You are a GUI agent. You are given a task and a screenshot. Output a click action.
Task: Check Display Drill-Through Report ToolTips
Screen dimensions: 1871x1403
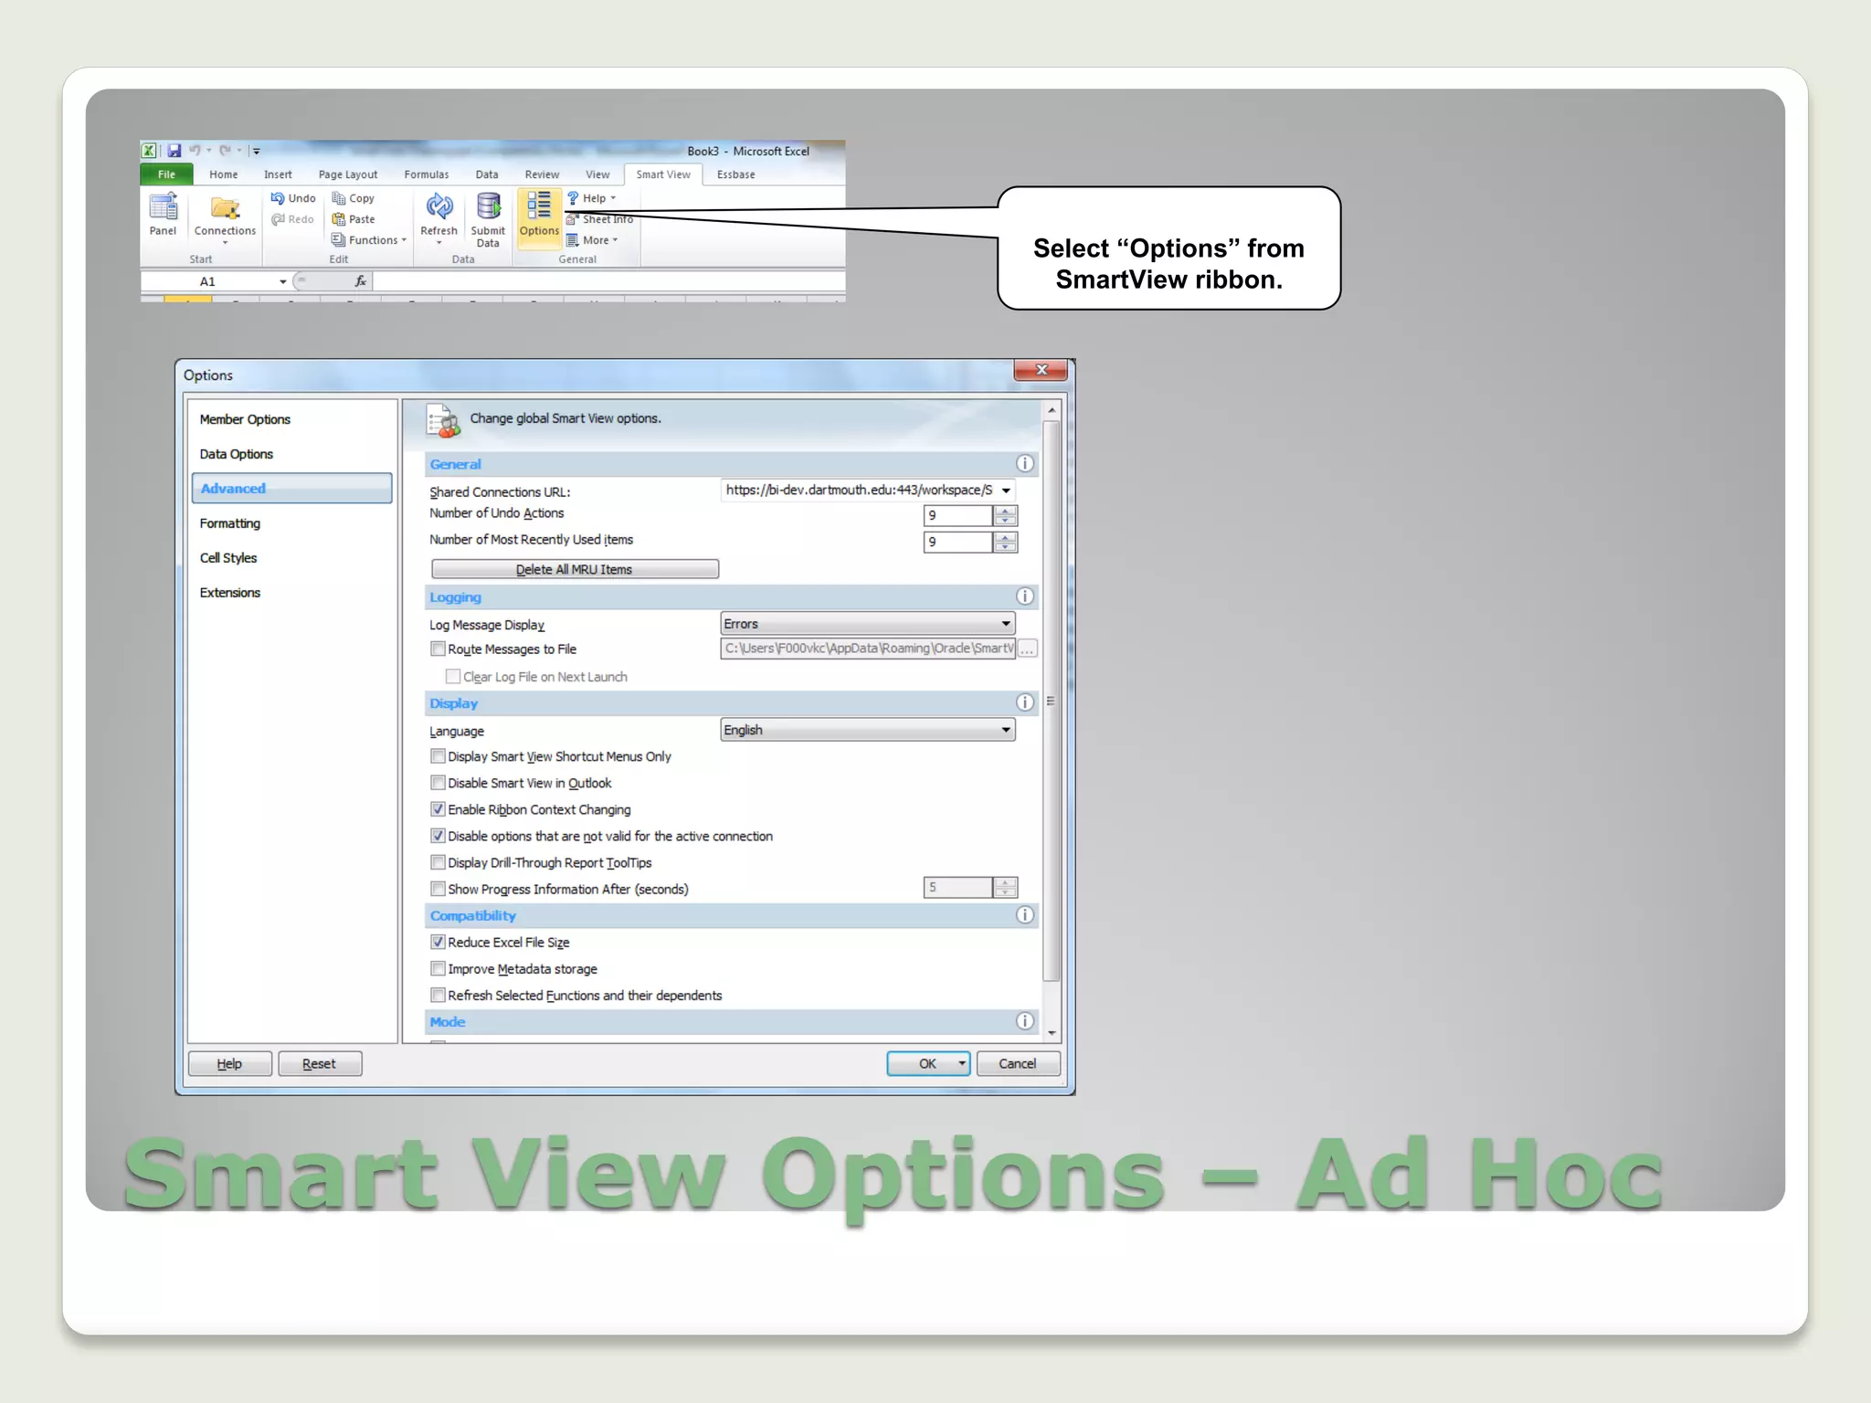pyautogui.click(x=438, y=861)
